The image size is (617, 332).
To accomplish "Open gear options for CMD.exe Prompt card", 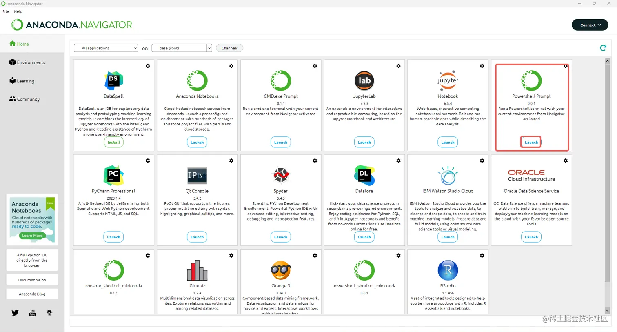I will [x=315, y=66].
